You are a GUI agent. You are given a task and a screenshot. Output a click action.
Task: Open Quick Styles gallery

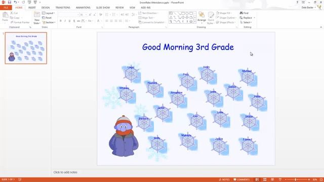211,18
